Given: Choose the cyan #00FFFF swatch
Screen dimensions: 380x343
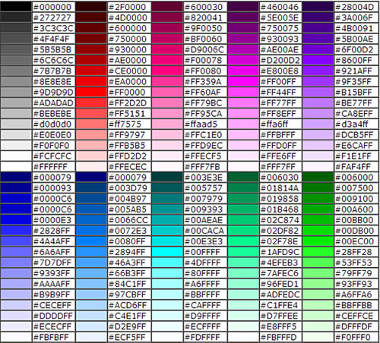Looking at the screenshot, I should (x=167, y=252).
